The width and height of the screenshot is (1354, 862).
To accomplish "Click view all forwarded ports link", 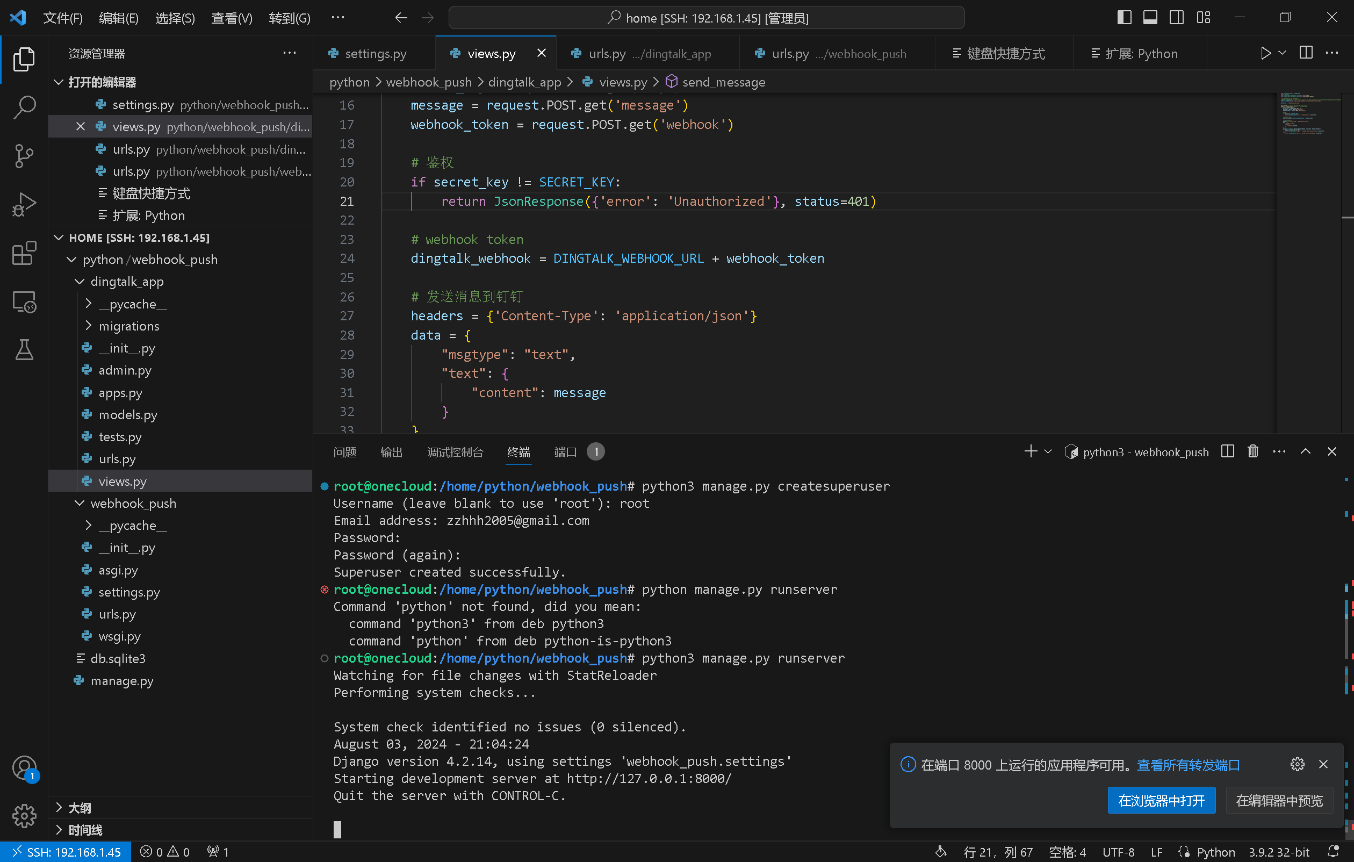I will (x=1188, y=765).
